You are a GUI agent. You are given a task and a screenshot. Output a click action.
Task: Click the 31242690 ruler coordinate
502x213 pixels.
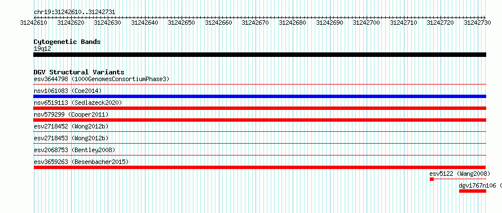(330, 23)
